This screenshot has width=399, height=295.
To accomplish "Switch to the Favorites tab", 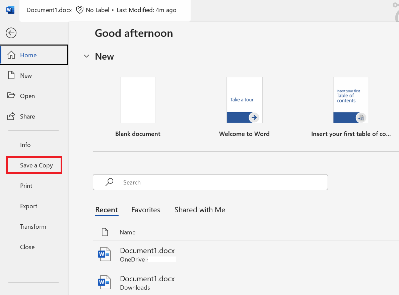I will point(146,210).
